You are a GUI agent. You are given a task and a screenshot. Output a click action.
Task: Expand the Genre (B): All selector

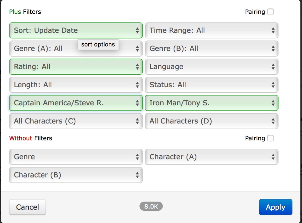(211, 49)
